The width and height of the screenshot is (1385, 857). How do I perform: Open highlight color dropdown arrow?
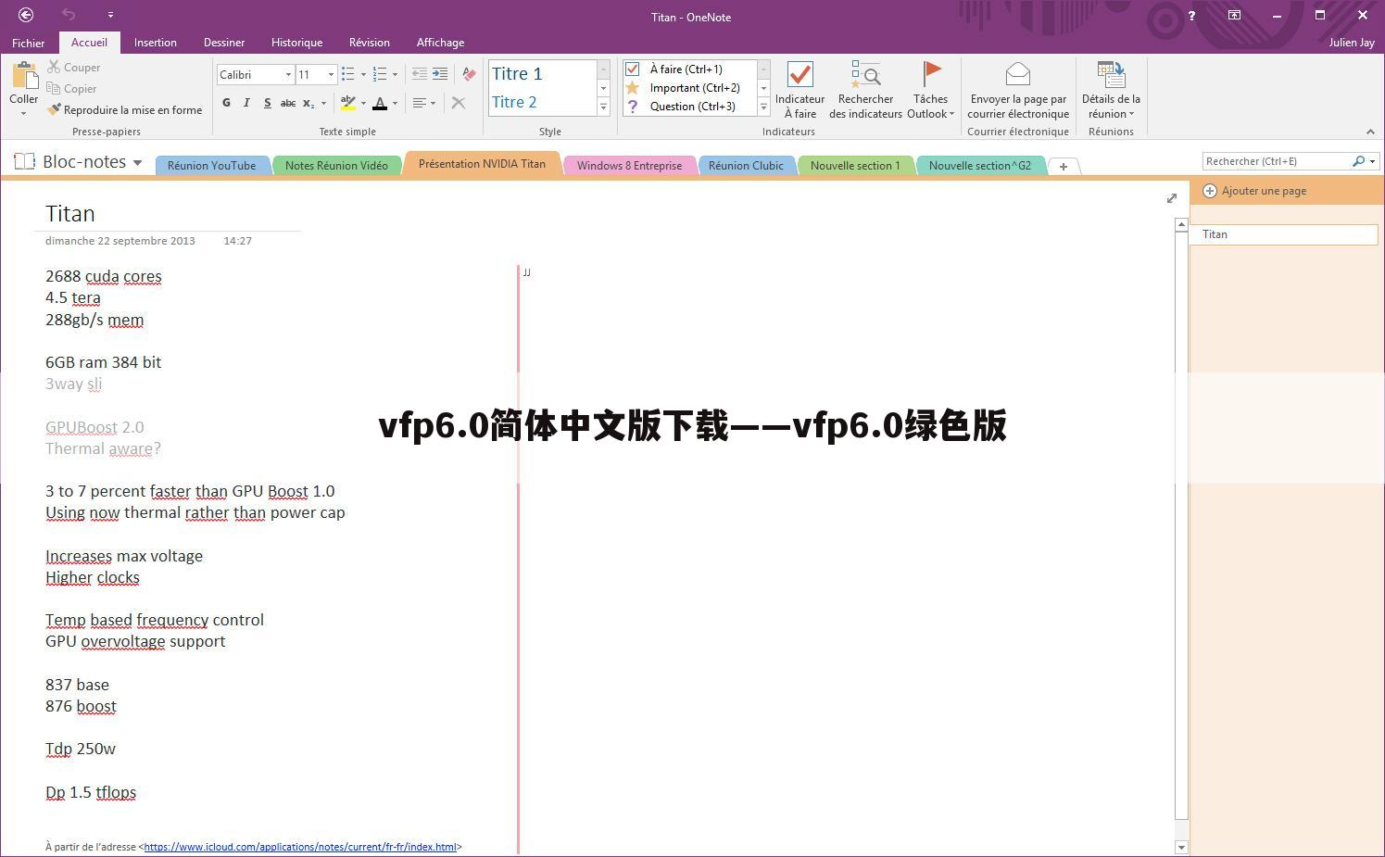[x=363, y=103]
